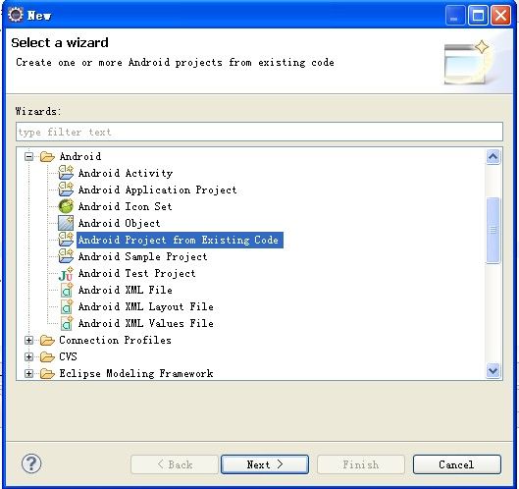Select Android Object entry
Image resolution: width=519 pixels, height=489 pixels.
[119, 223]
